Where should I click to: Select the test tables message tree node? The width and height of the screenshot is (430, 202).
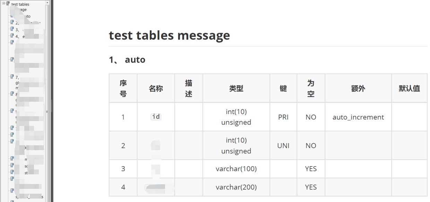[x=20, y=7]
